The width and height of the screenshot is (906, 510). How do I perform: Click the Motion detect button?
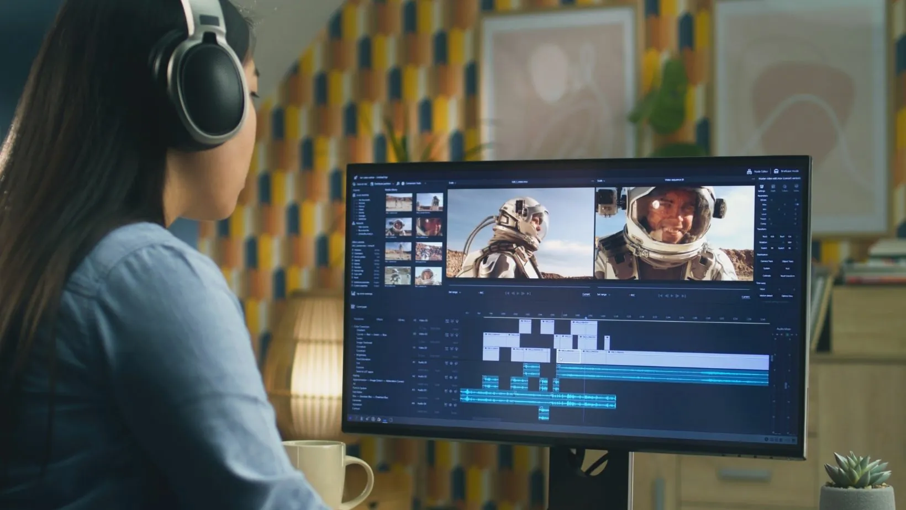pos(766,296)
